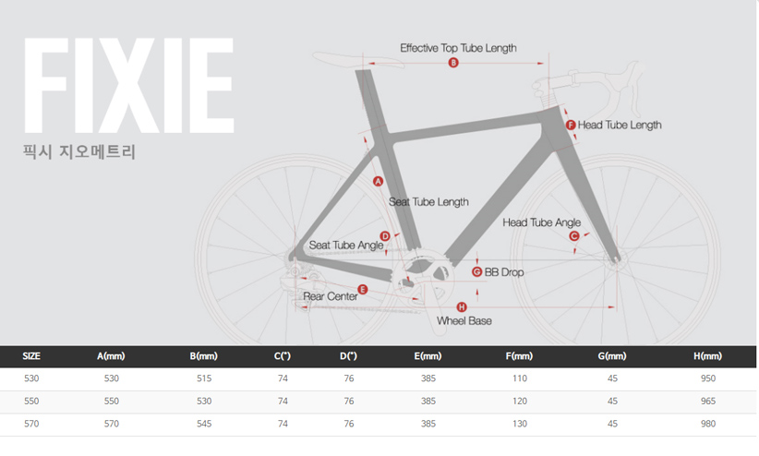This screenshot has height=456, width=759.
Task: Click the red B marker on top tube
Action: (453, 63)
